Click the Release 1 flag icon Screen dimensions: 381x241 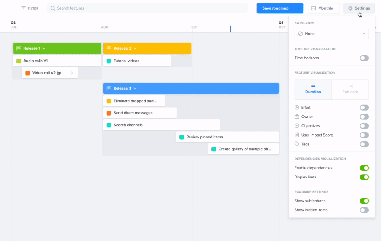tap(18, 48)
